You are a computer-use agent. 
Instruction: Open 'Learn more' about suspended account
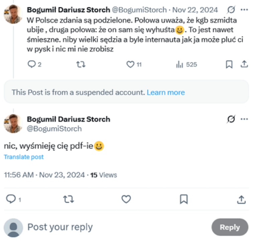coord(165,92)
